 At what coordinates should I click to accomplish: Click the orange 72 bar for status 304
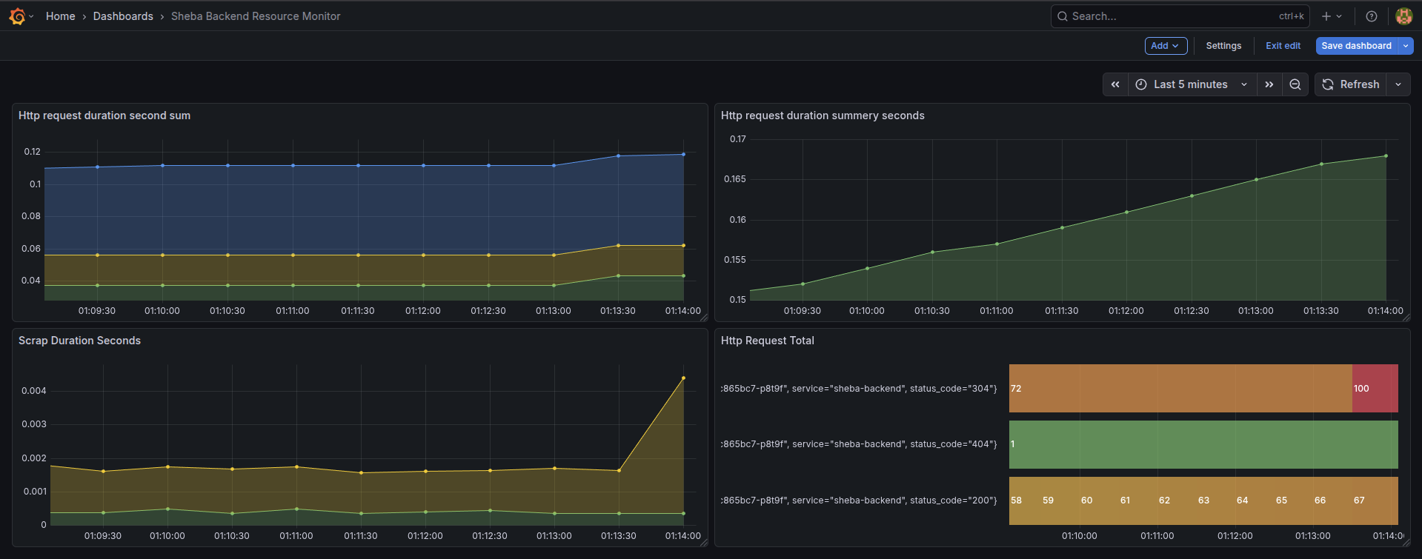[1180, 388]
